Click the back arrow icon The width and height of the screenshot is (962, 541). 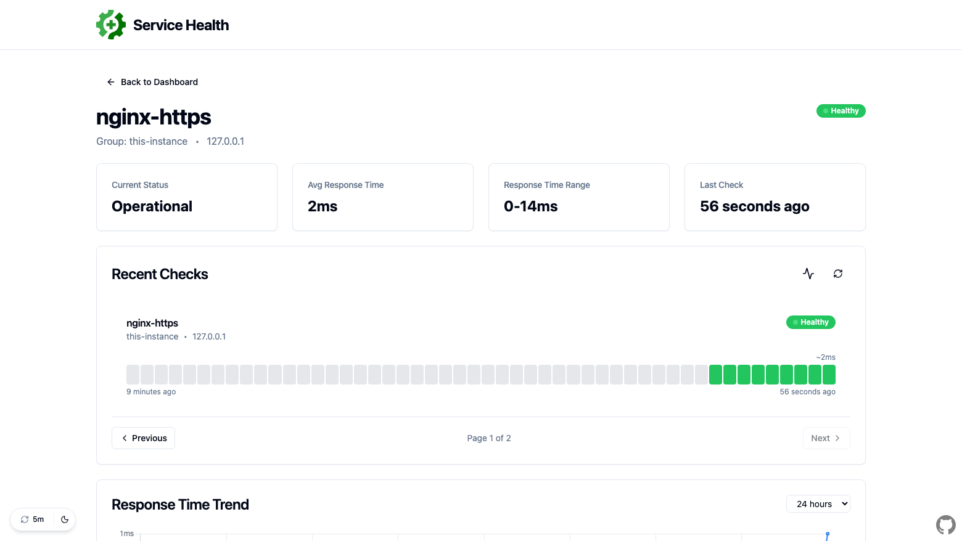tap(111, 82)
